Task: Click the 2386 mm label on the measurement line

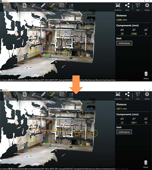Action: (x=54, y=48)
